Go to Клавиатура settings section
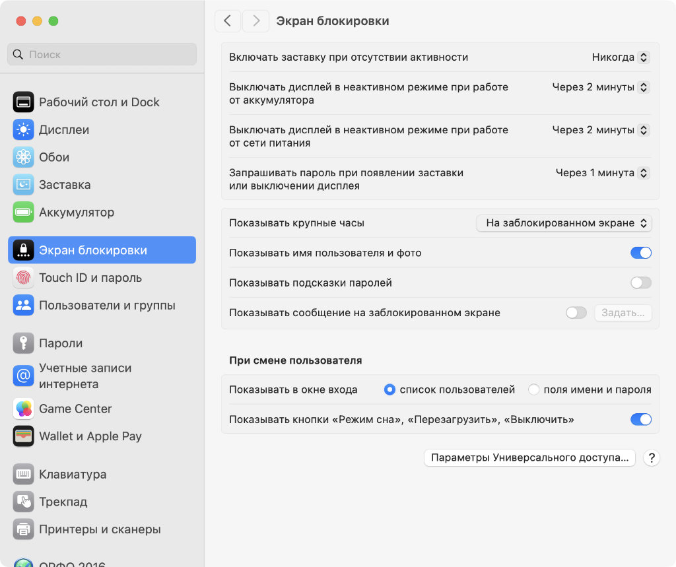This screenshot has width=676, height=567. (73, 474)
